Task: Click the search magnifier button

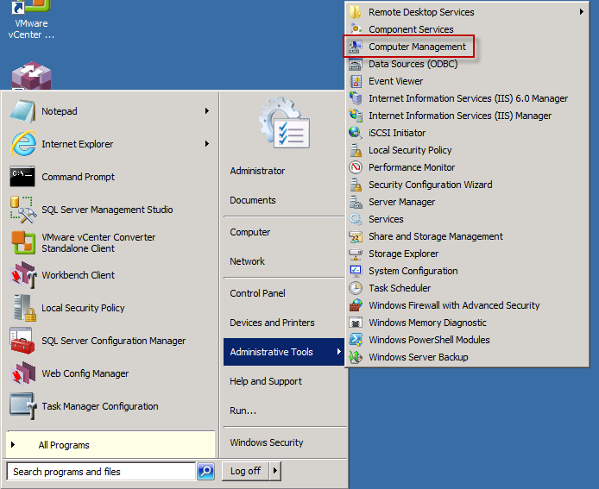Action: 206,471
